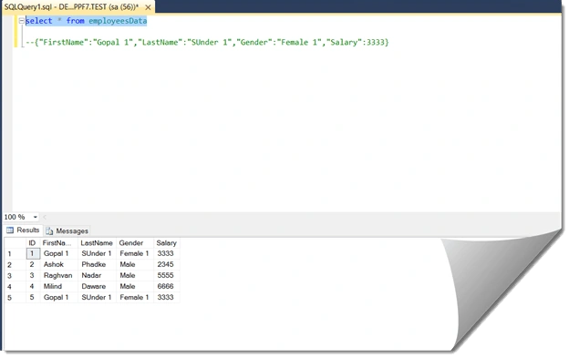Image resolution: width=569 pixels, height=358 pixels.
Task: Select row header number 3
Action: pos(15,276)
